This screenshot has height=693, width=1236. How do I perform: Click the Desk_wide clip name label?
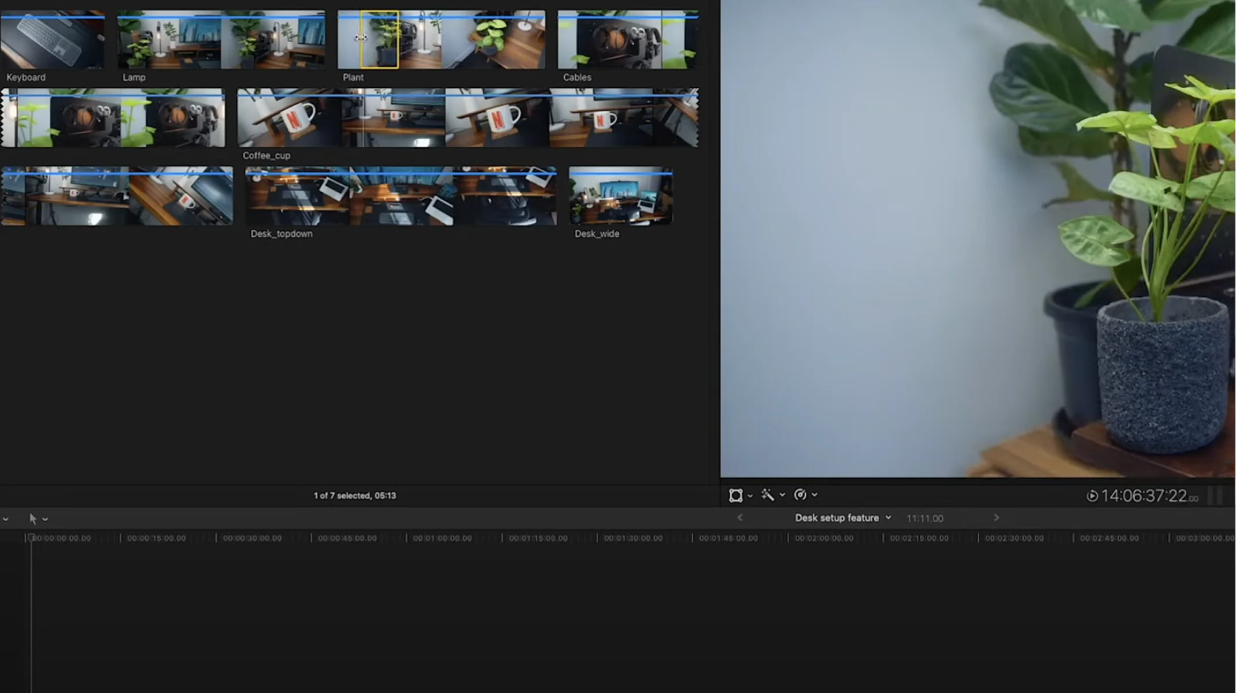pyautogui.click(x=597, y=234)
